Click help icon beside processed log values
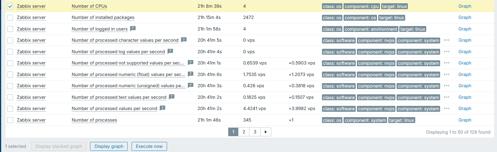Viewport: 497px width, 152px height. 170,51
